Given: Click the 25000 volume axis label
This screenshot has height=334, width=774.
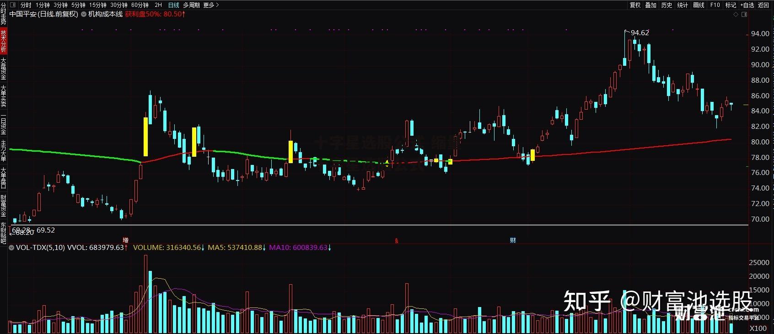Looking at the screenshot, I should [759, 263].
